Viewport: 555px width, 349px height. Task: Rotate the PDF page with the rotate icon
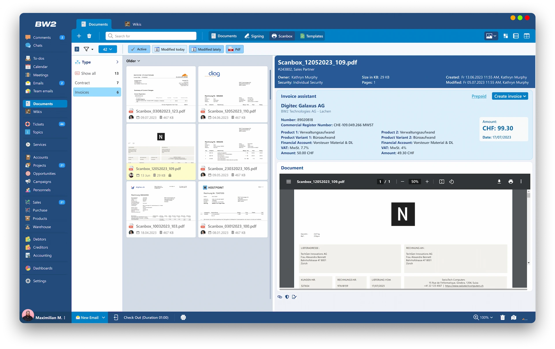[452, 182]
